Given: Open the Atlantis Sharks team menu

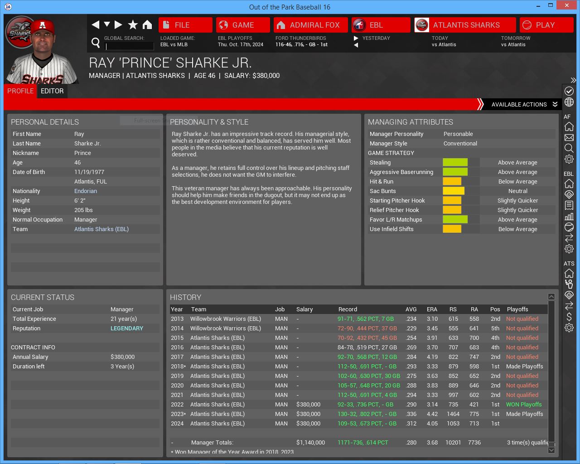Looking at the screenshot, I should [465, 25].
